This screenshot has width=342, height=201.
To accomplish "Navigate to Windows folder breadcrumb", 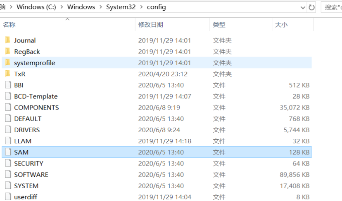I will click(81, 7).
